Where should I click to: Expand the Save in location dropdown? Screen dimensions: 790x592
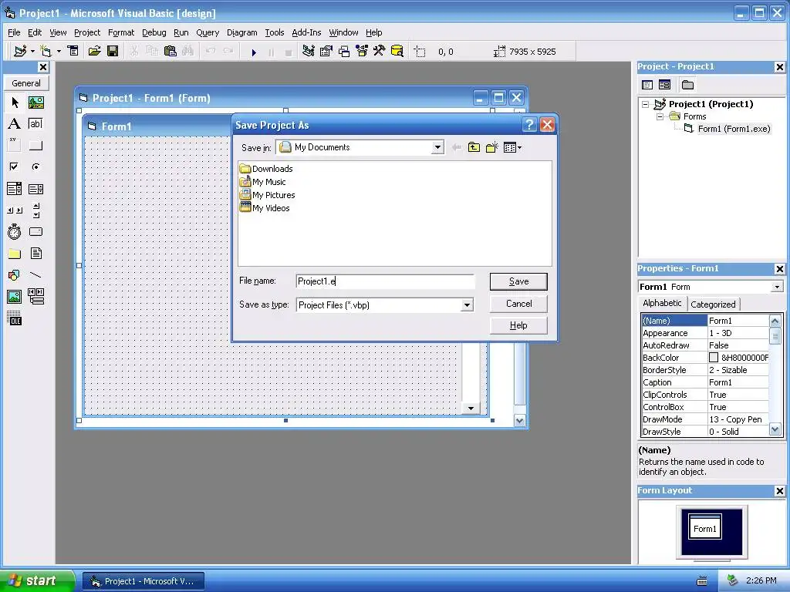(437, 147)
